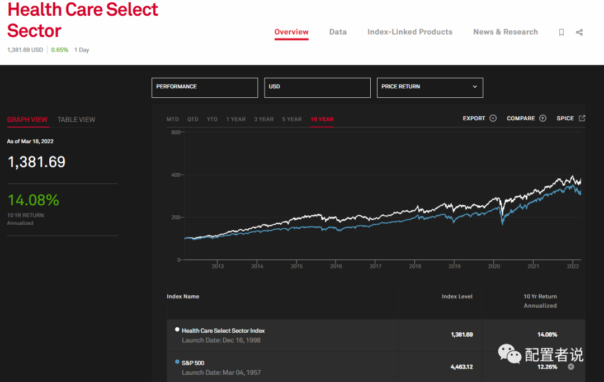Click the 2016 x-axis label on chart

point(336,266)
